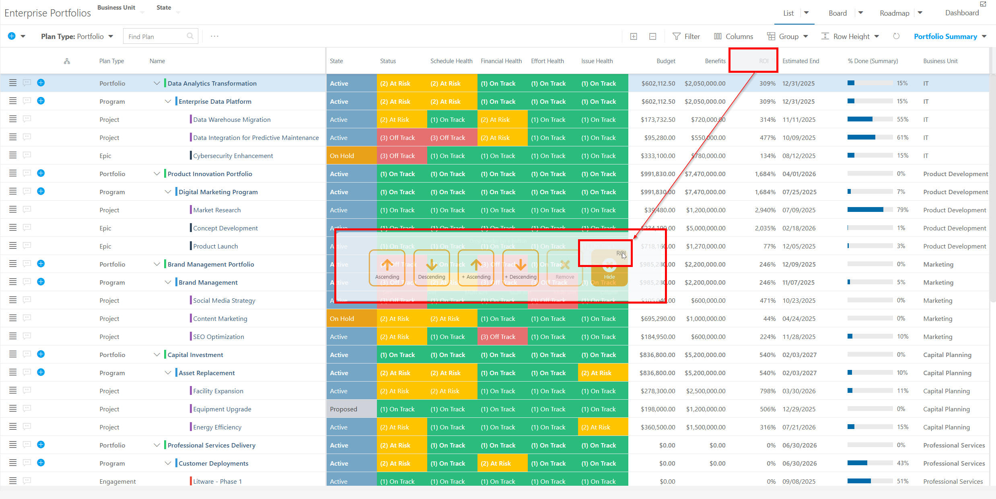This screenshot has width=996, height=499.
Task: Sort by the Budget column header
Action: [666, 61]
